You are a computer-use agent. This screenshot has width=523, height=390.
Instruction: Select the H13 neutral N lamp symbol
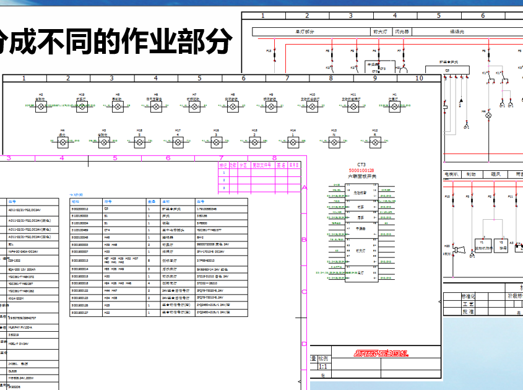click(334, 142)
